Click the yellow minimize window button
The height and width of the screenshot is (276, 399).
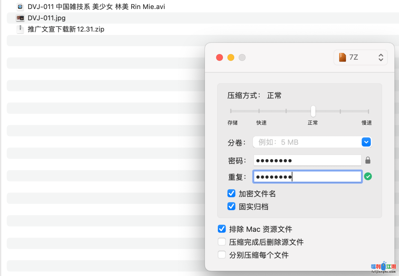pyautogui.click(x=231, y=58)
